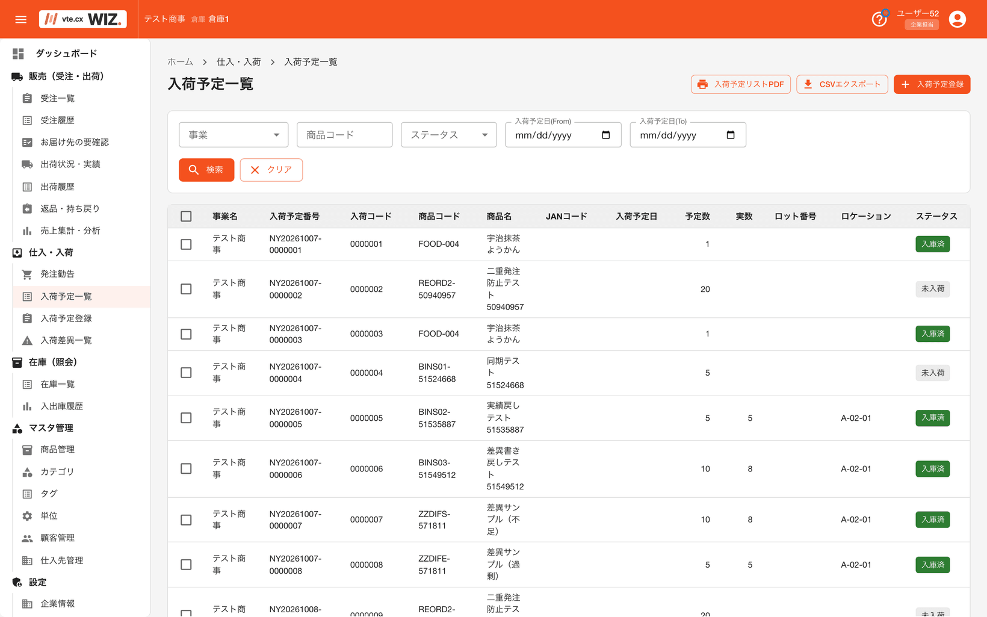Click the 売上集計・分析 bar chart icon
This screenshot has height=617, width=987.
click(27, 231)
